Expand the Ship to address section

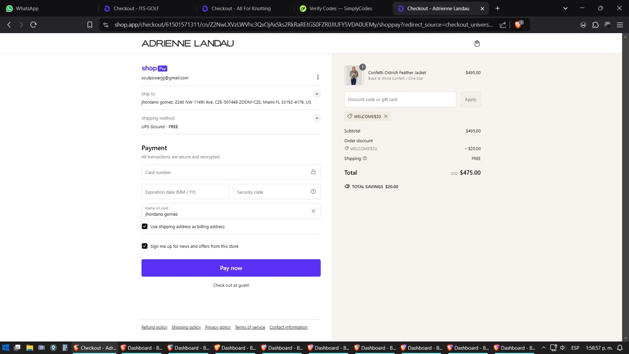[317, 94]
